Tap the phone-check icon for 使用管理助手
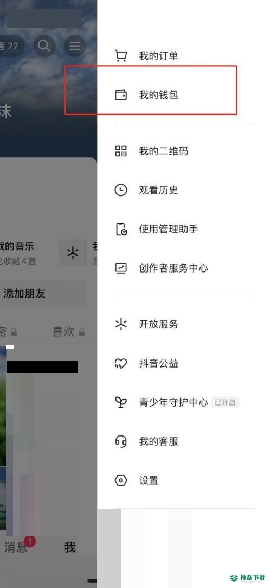The image size is (271, 588). point(120,229)
